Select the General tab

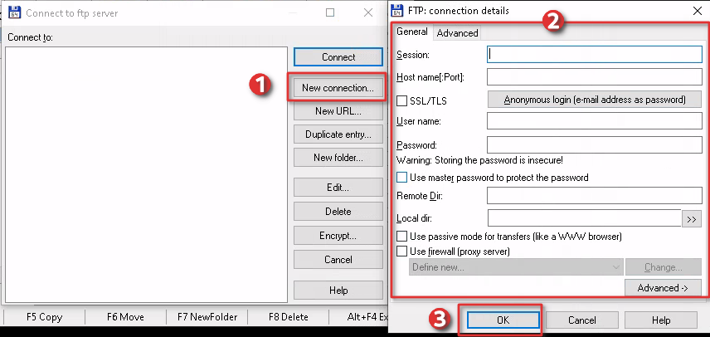tap(412, 32)
